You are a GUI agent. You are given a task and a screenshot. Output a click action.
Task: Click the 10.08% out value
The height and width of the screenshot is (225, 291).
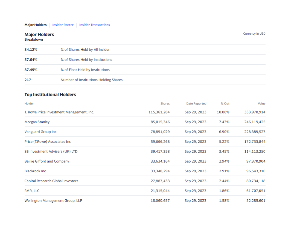tap(223, 112)
